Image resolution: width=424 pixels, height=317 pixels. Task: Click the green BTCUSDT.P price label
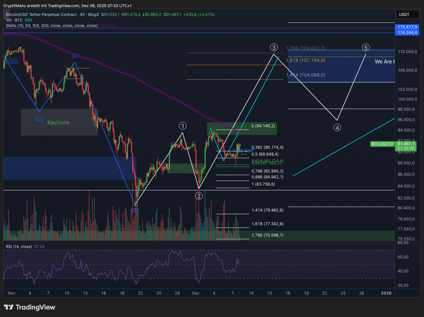(382, 144)
